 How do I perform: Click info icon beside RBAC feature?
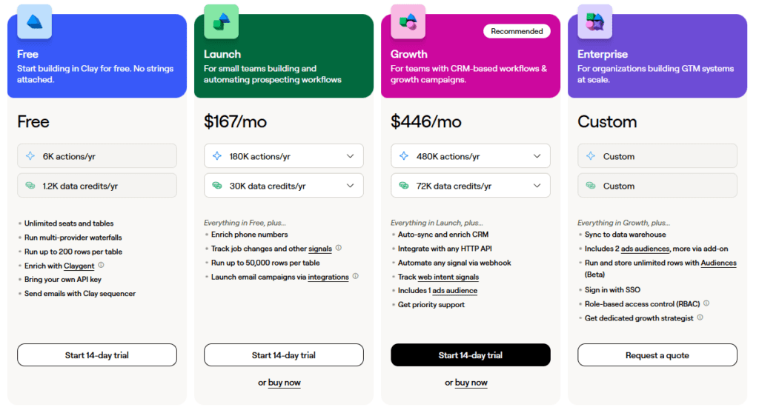pyautogui.click(x=706, y=303)
